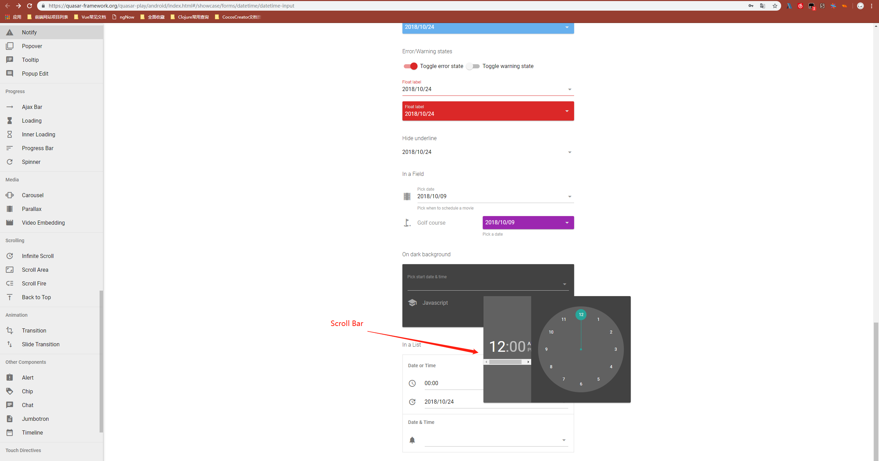The width and height of the screenshot is (879, 461).
Task: Click the Notify warning icon in sidebar
Action: pyautogui.click(x=10, y=32)
